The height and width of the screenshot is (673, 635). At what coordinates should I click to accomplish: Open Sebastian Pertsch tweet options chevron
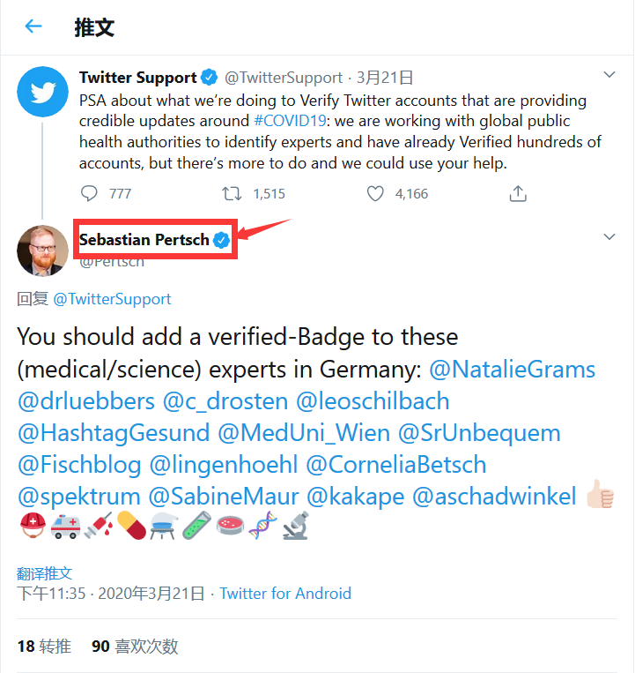(609, 237)
